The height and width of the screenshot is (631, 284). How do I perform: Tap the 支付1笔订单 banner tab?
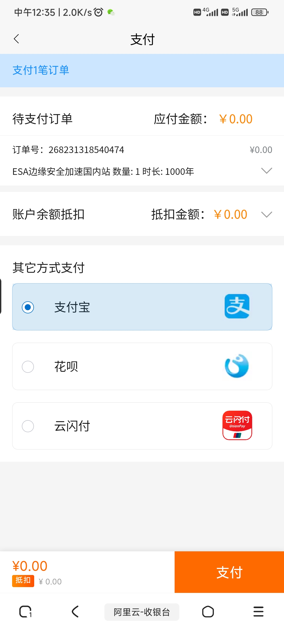[x=41, y=70]
